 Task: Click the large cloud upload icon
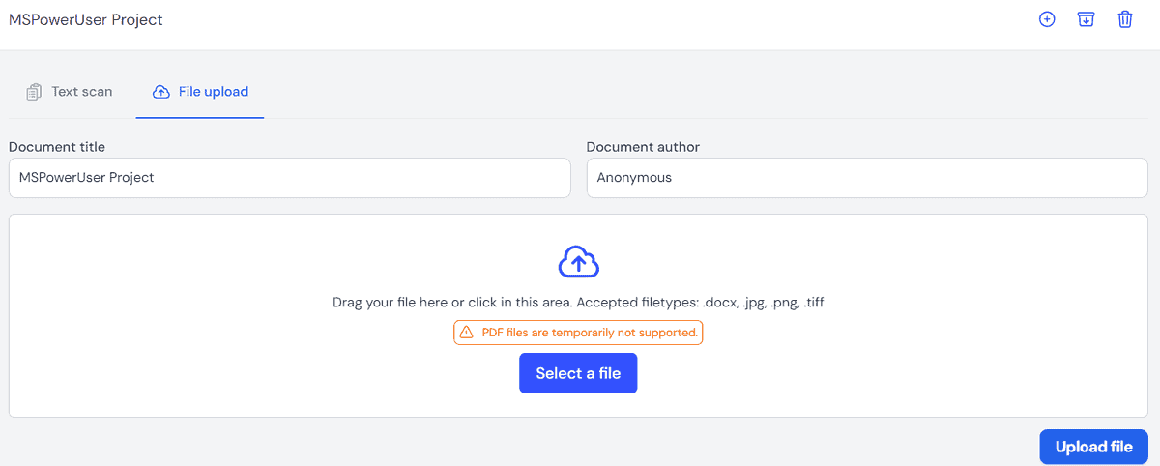[579, 262]
